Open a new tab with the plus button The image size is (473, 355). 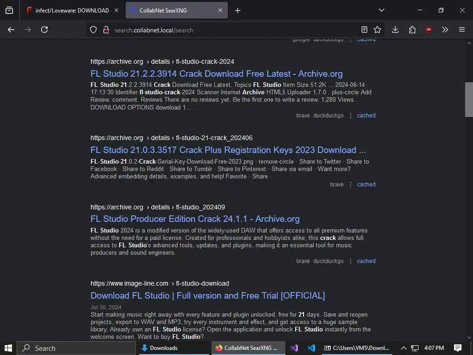click(x=238, y=11)
